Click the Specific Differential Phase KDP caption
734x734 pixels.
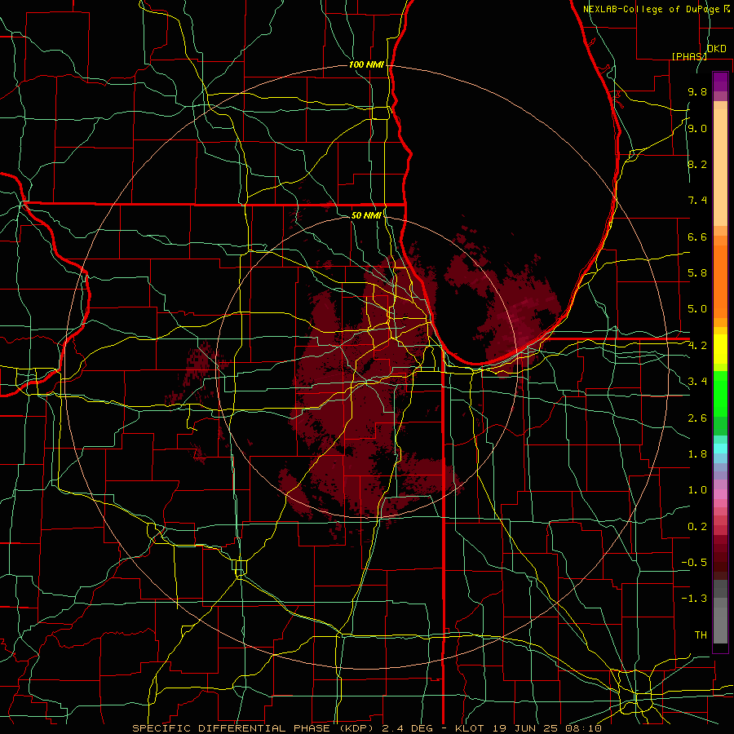click(x=367, y=728)
